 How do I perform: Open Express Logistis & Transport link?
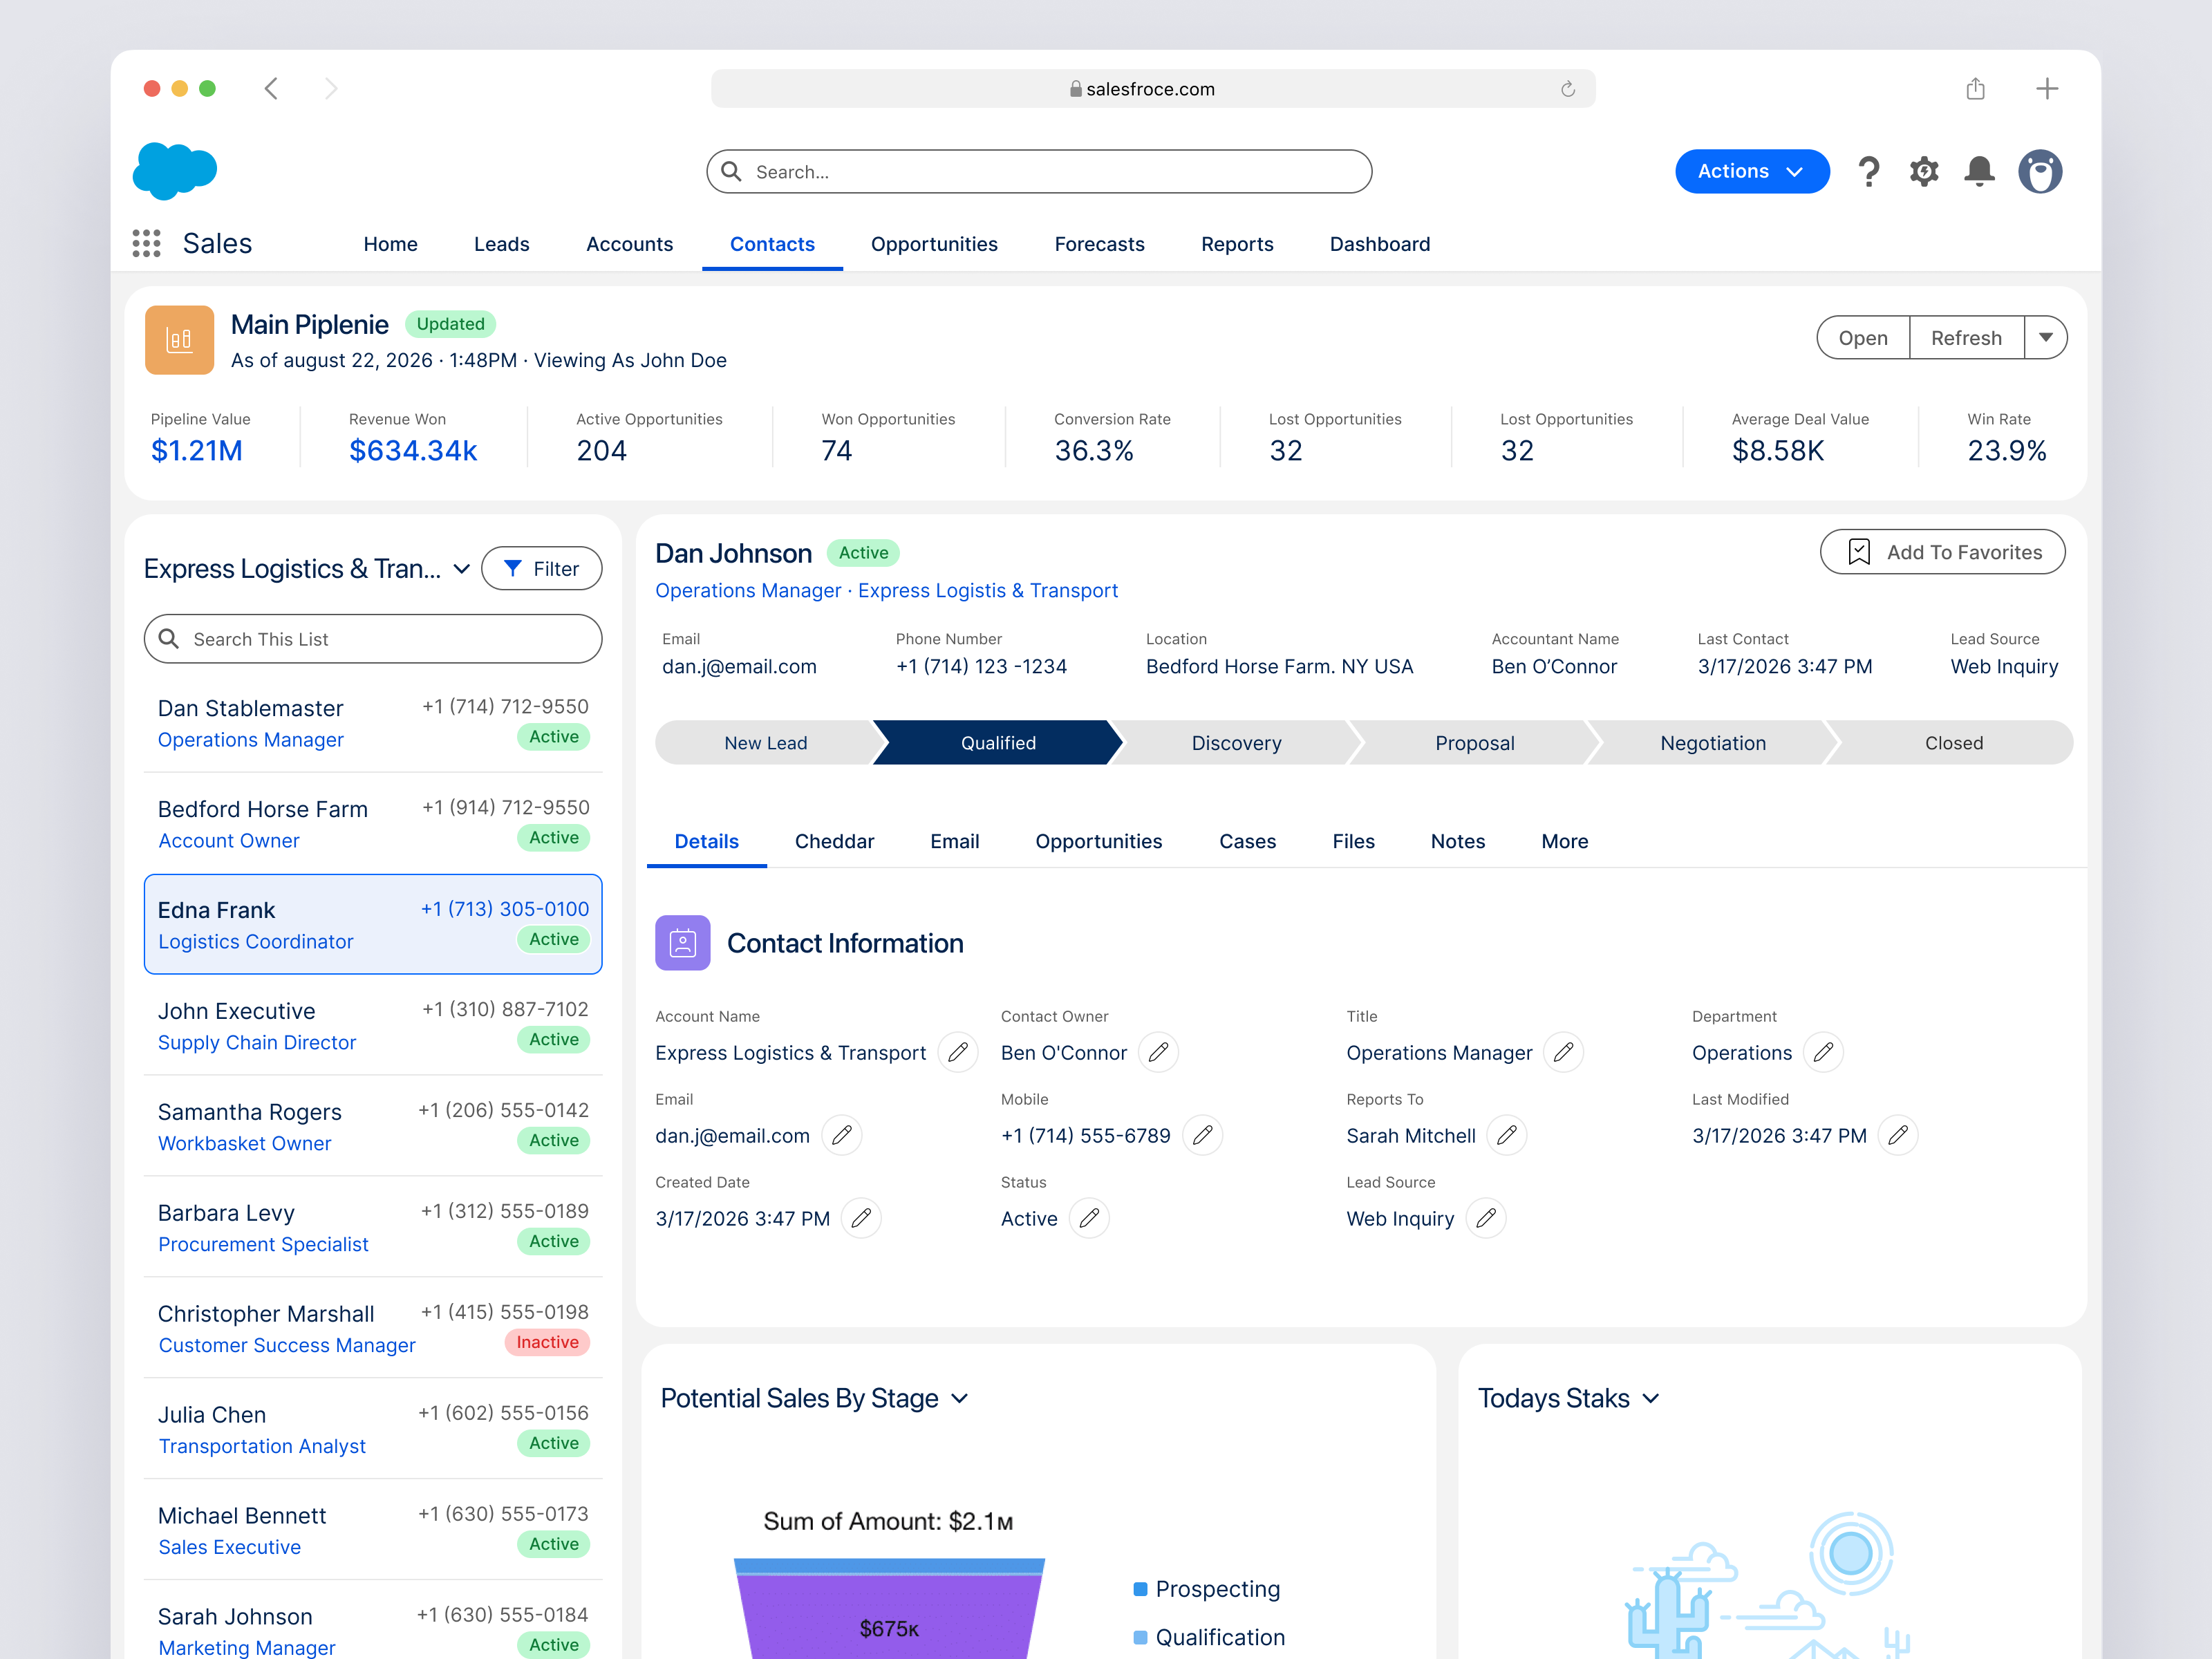[987, 591]
